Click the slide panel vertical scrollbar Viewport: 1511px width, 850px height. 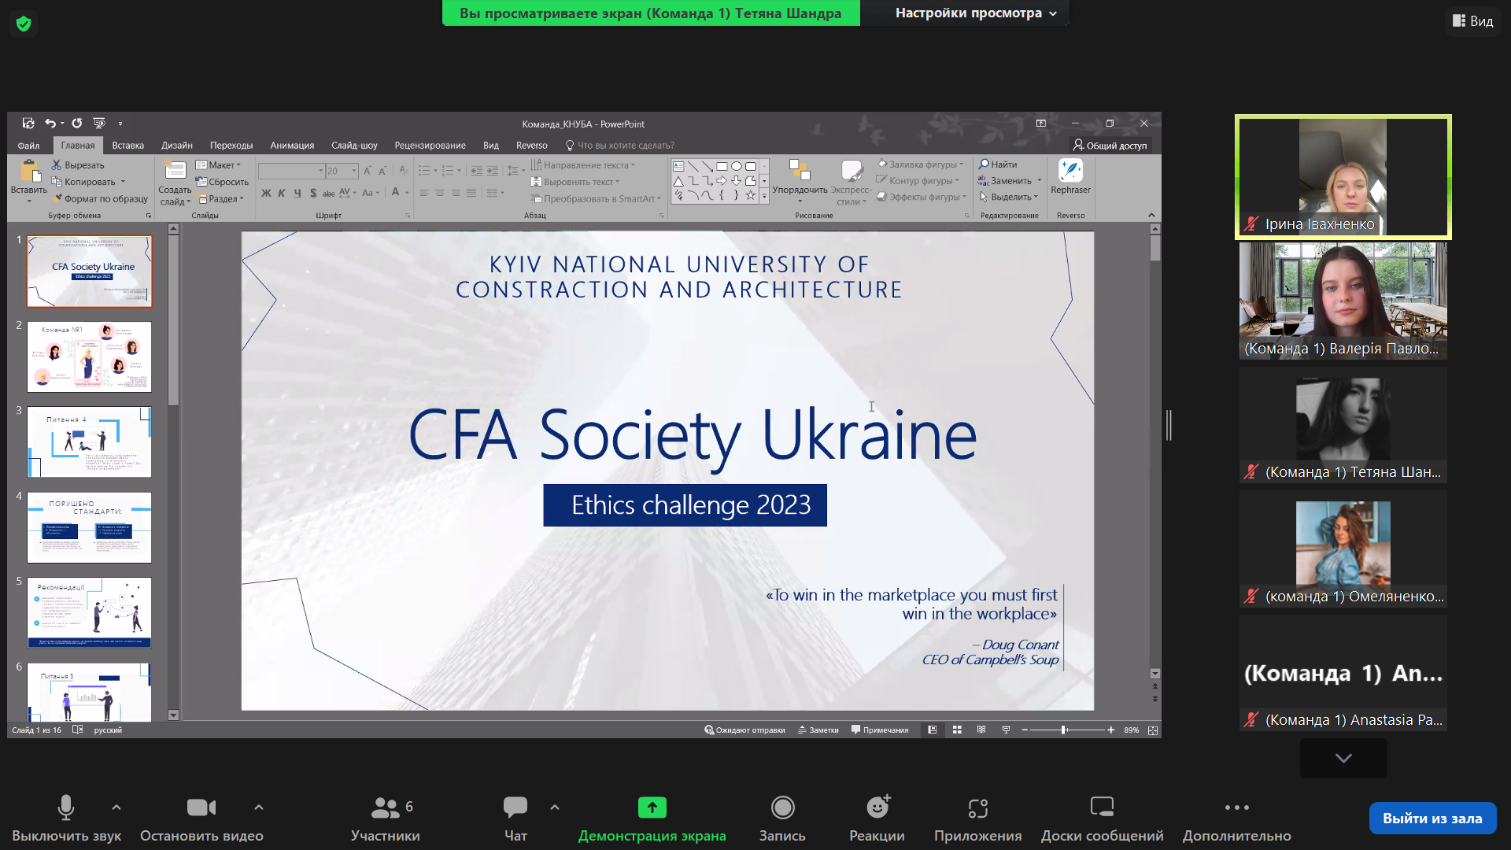(173, 472)
